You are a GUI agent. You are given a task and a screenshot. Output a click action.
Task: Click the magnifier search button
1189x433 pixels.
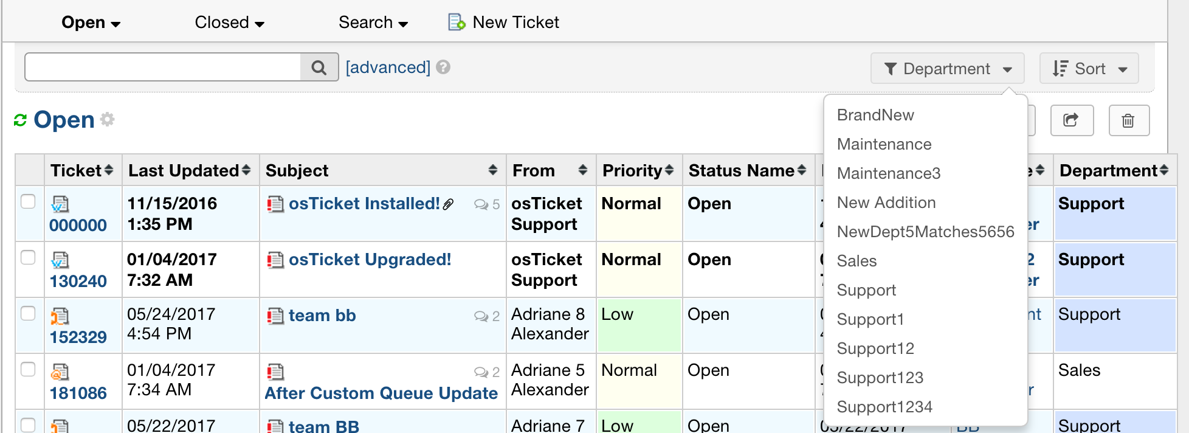(319, 68)
